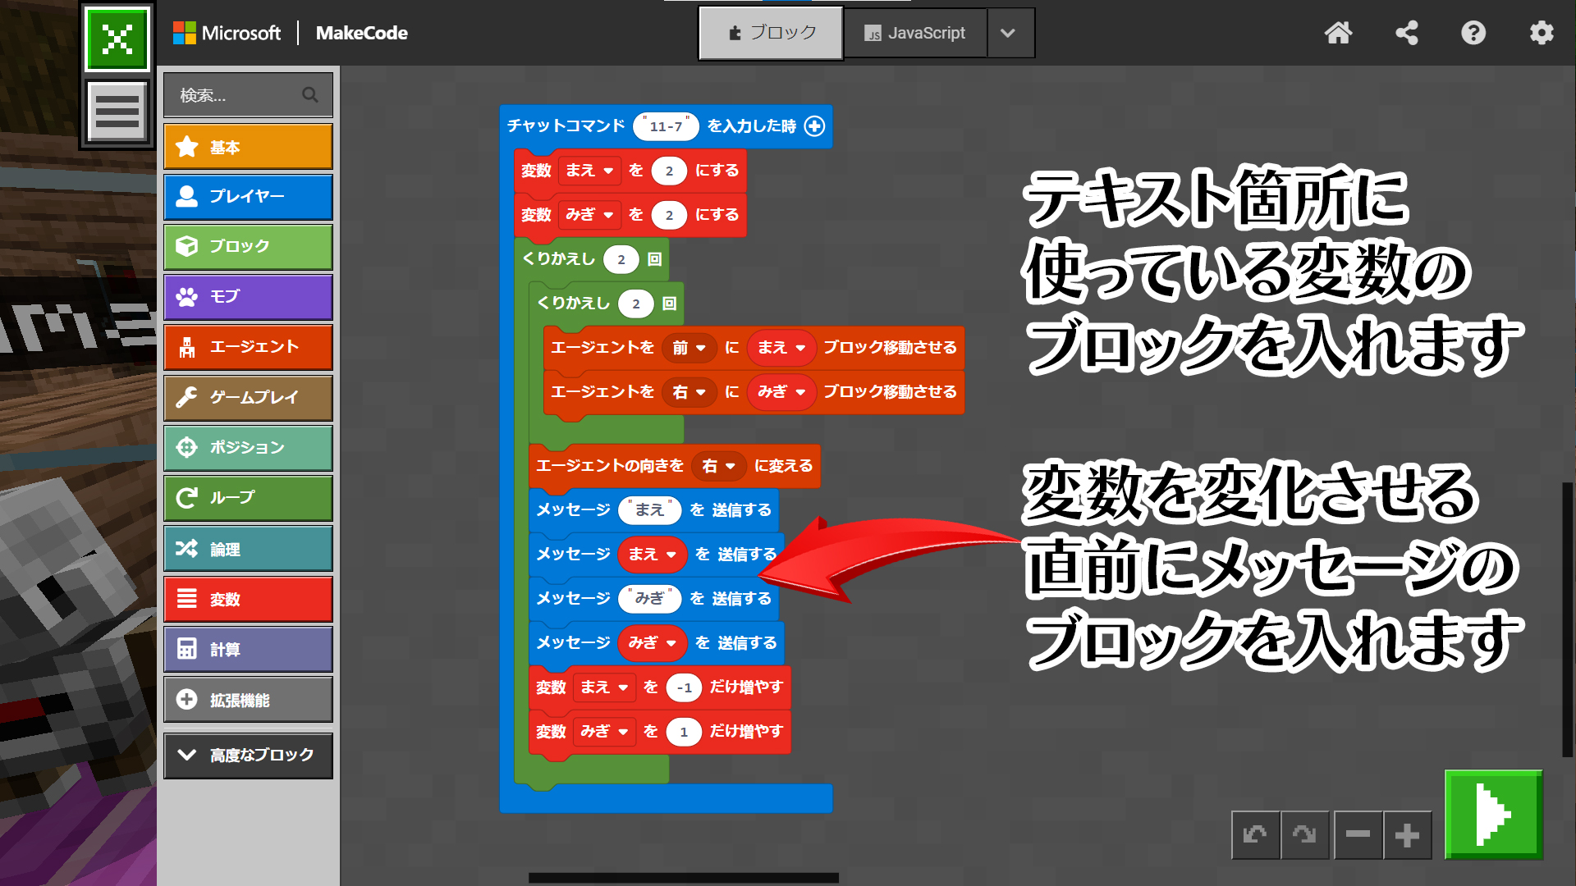Viewport: 1576px width, 886px height.
Task: Zoom in with the plus button
Action: (1407, 835)
